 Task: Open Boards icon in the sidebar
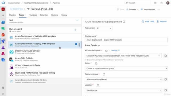coord(3,29)
